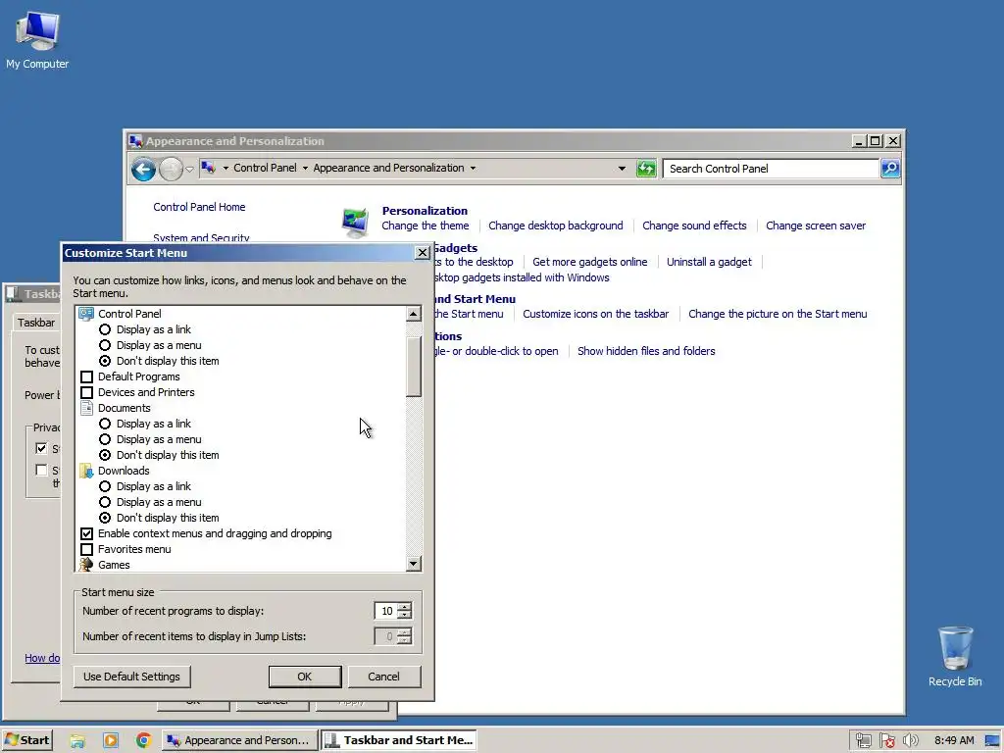The width and height of the screenshot is (1004, 753).
Task: Increase number of recent programs
Action: tap(404, 606)
